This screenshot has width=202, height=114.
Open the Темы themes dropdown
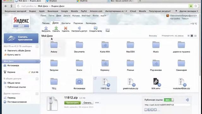[x=185, y=19]
